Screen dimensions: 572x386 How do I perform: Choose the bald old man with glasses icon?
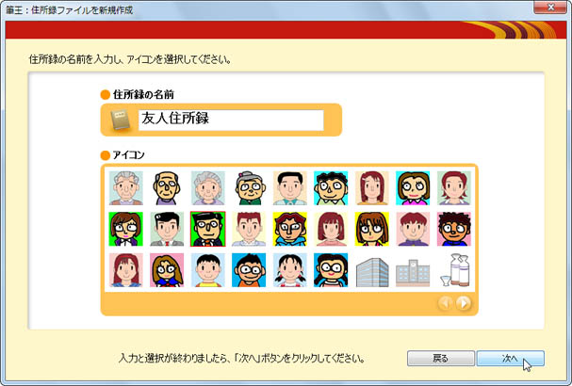click(168, 187)
